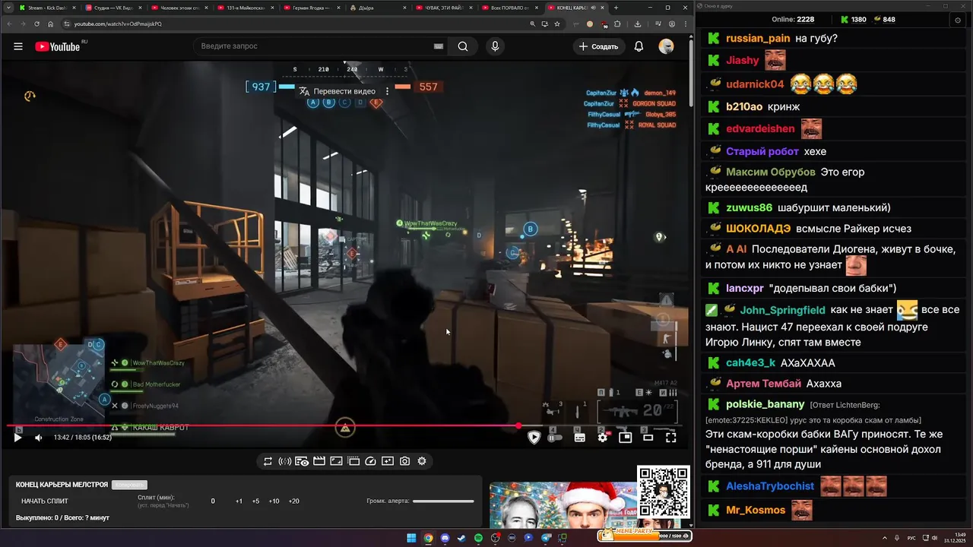Open the playback speed gauge icon
This screenshot has width=973, height=547.
370,461
